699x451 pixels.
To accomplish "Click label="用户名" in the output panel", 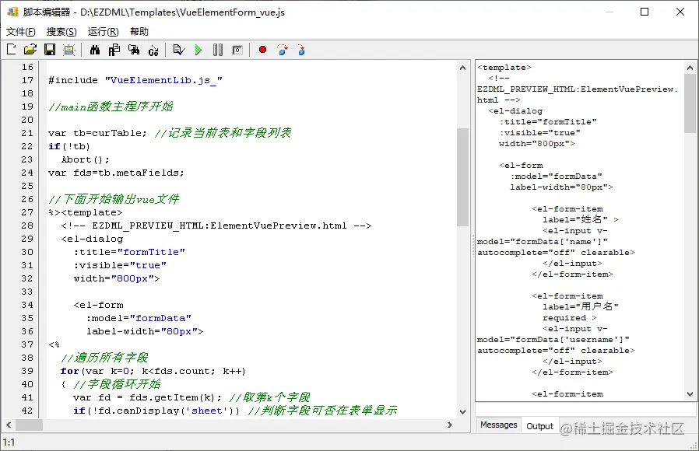I will tap(581, 306).
